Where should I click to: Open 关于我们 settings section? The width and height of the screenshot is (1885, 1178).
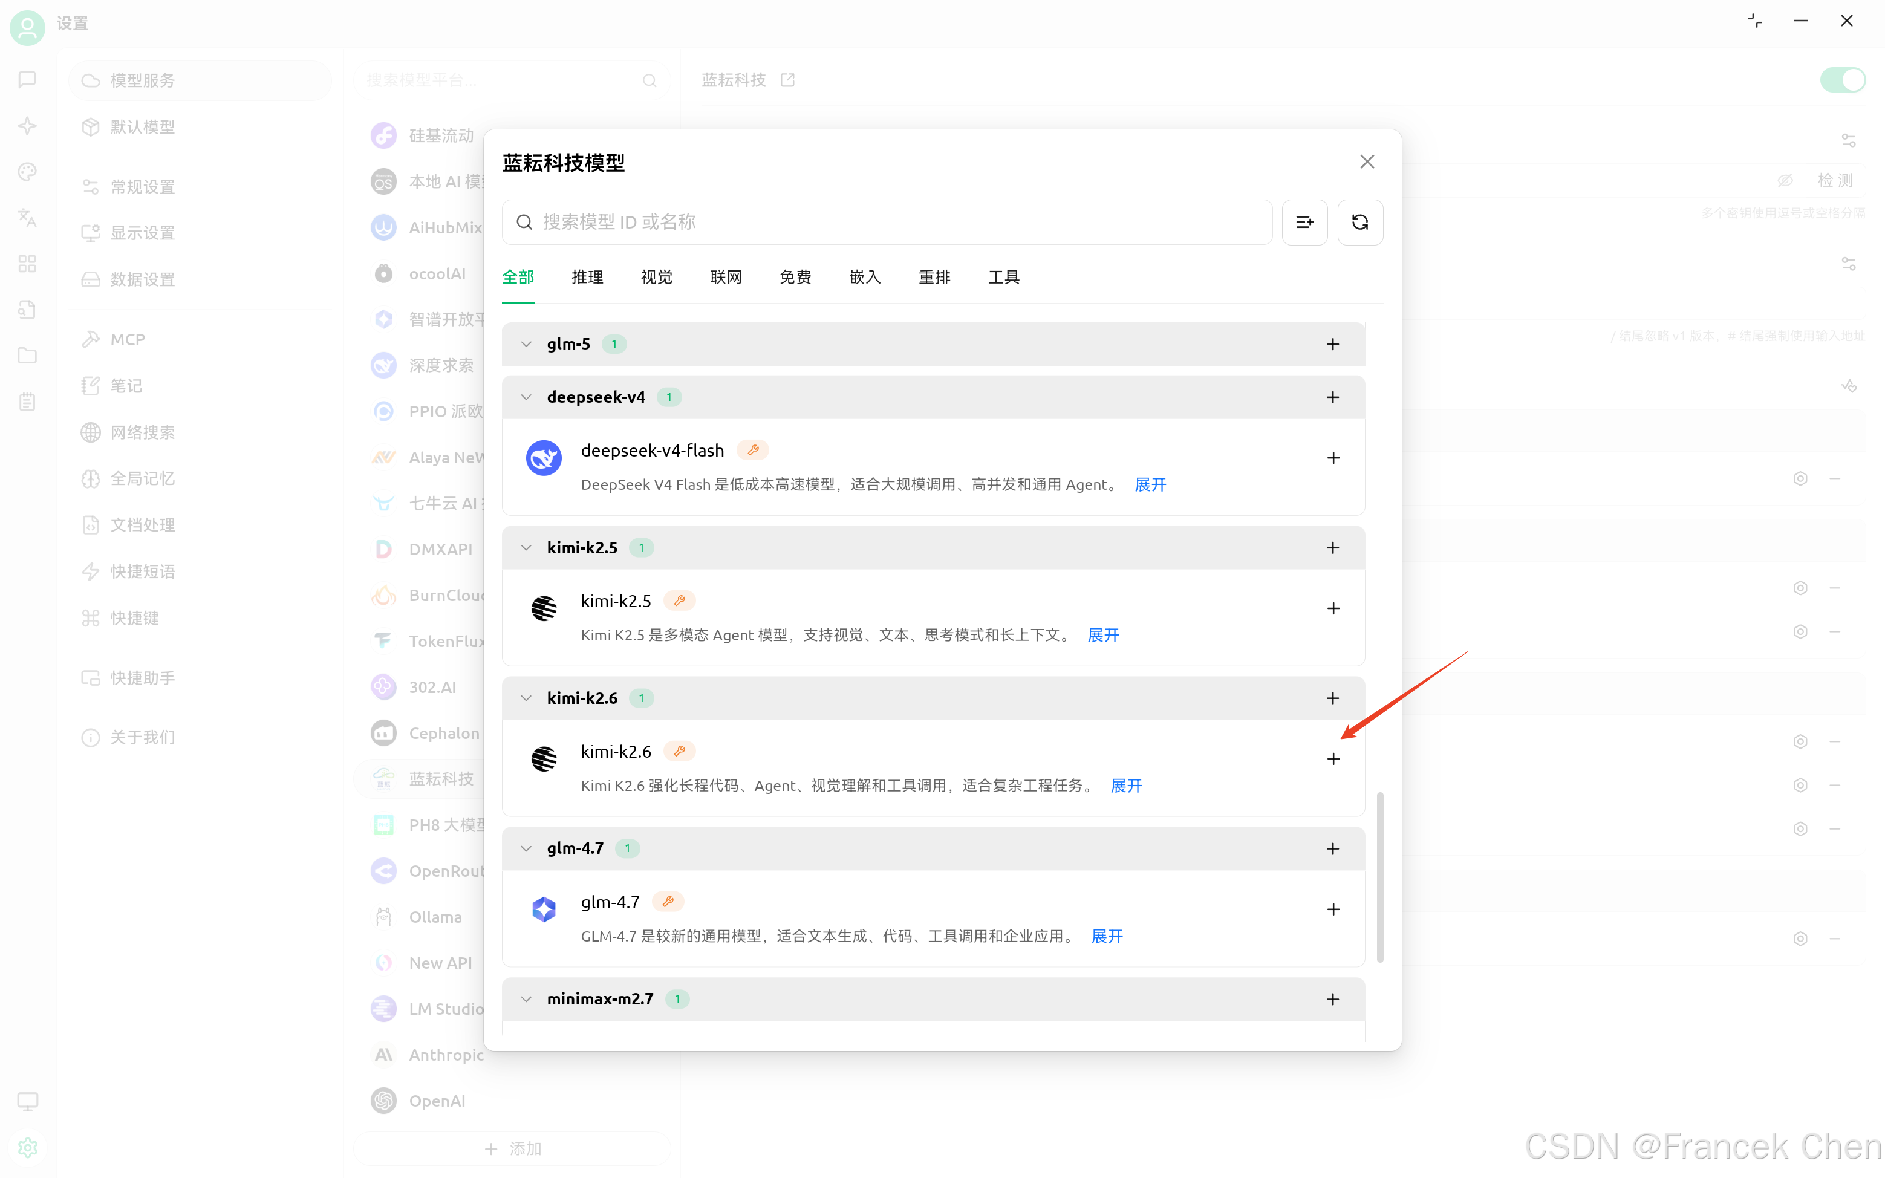(x=200, y=737)
